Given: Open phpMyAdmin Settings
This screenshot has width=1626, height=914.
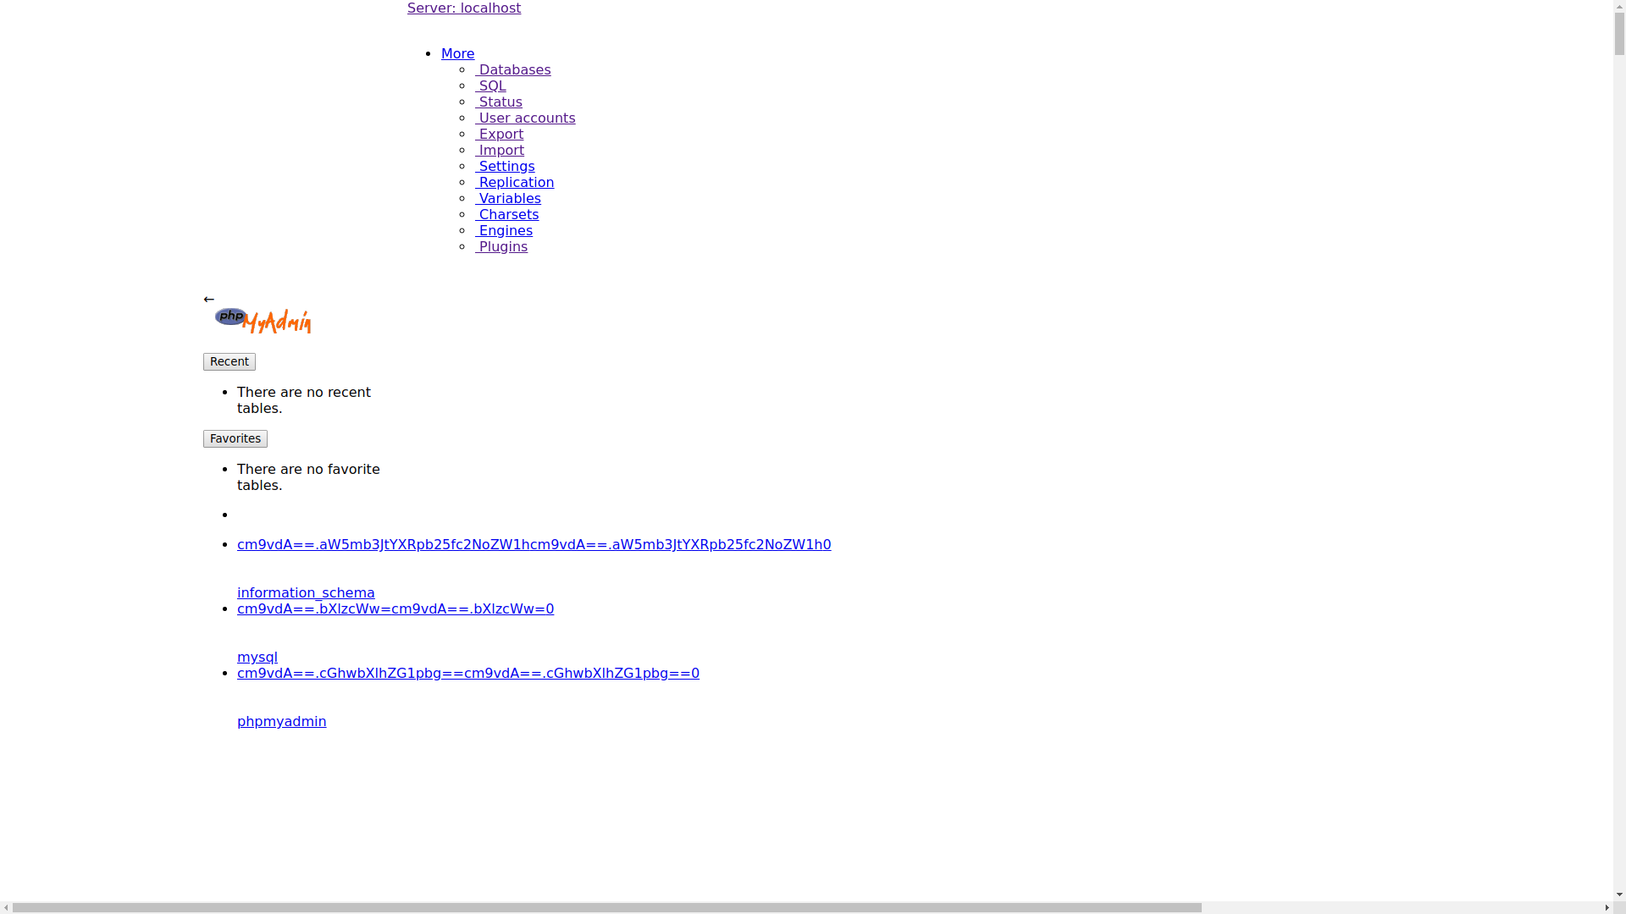Looking at the screenshot, I should (505, 166).
